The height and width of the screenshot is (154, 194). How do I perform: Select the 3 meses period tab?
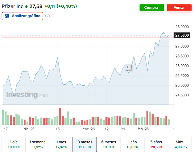(85, 144)
